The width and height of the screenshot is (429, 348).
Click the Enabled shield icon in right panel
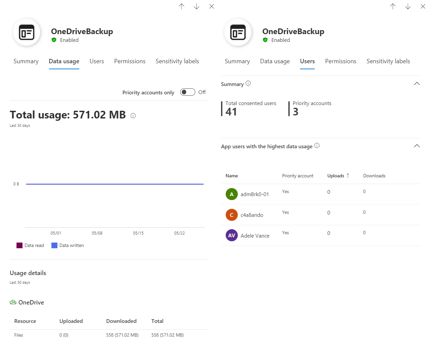(x=265, y=40)
